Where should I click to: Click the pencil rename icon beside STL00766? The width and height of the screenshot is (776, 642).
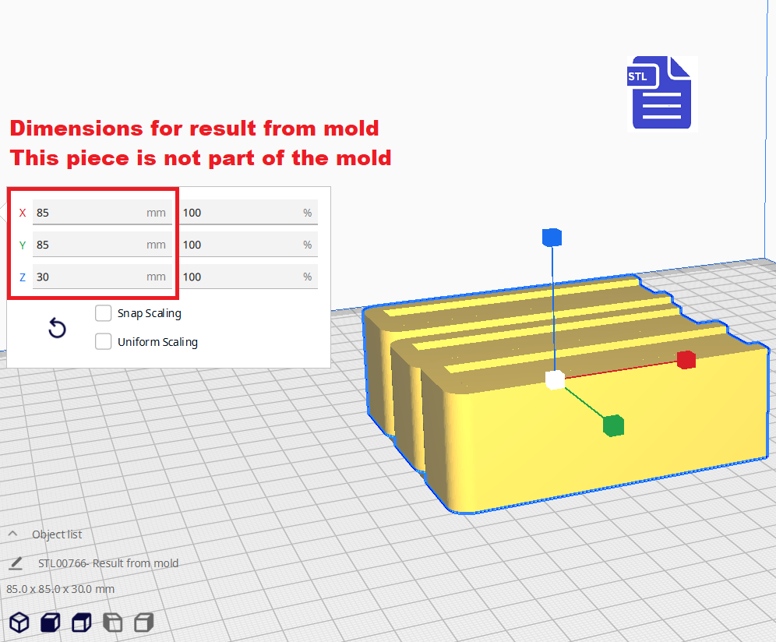click(16, 563)
